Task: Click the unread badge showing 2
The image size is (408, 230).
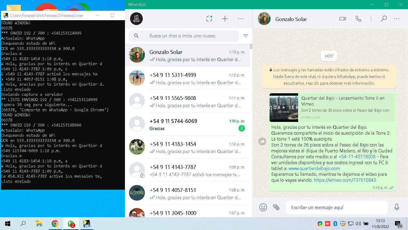Action: [x=241, y=128]
